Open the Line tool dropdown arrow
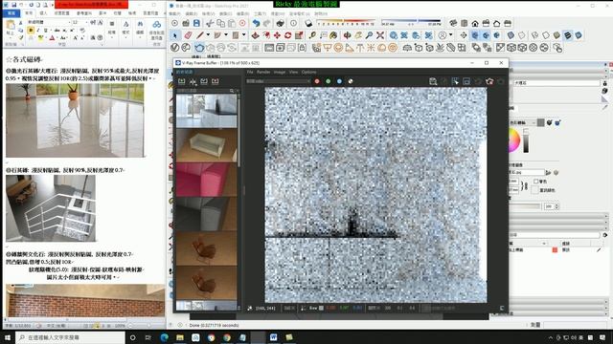 208,35
